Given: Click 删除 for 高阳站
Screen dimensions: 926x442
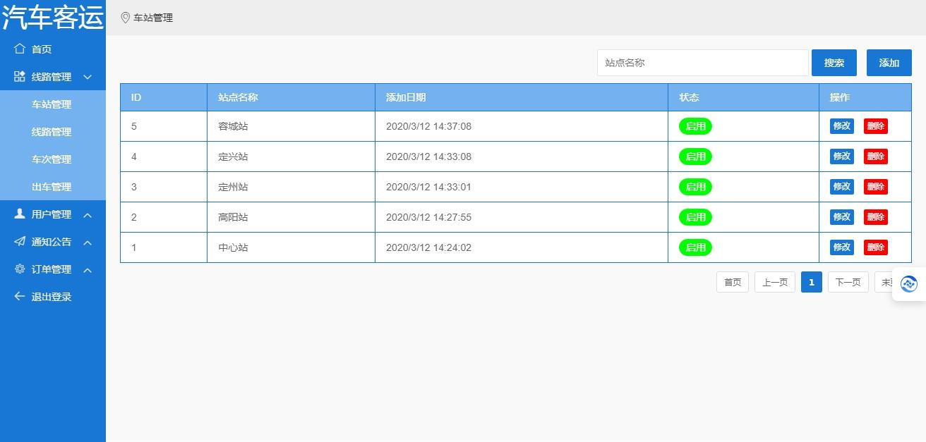Looking at the screenshot, I should click(x=876, y=217).
